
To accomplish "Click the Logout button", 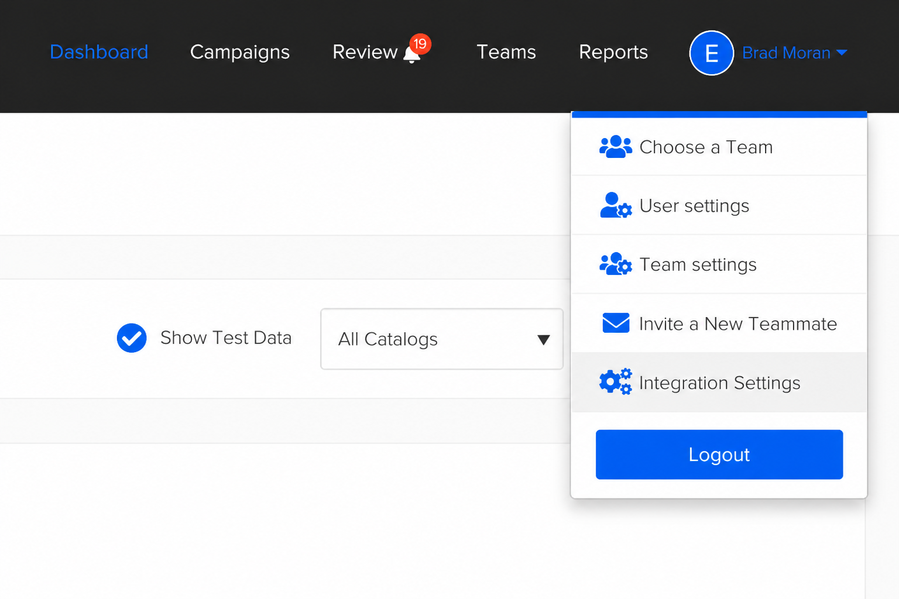I will click(719, 455).
